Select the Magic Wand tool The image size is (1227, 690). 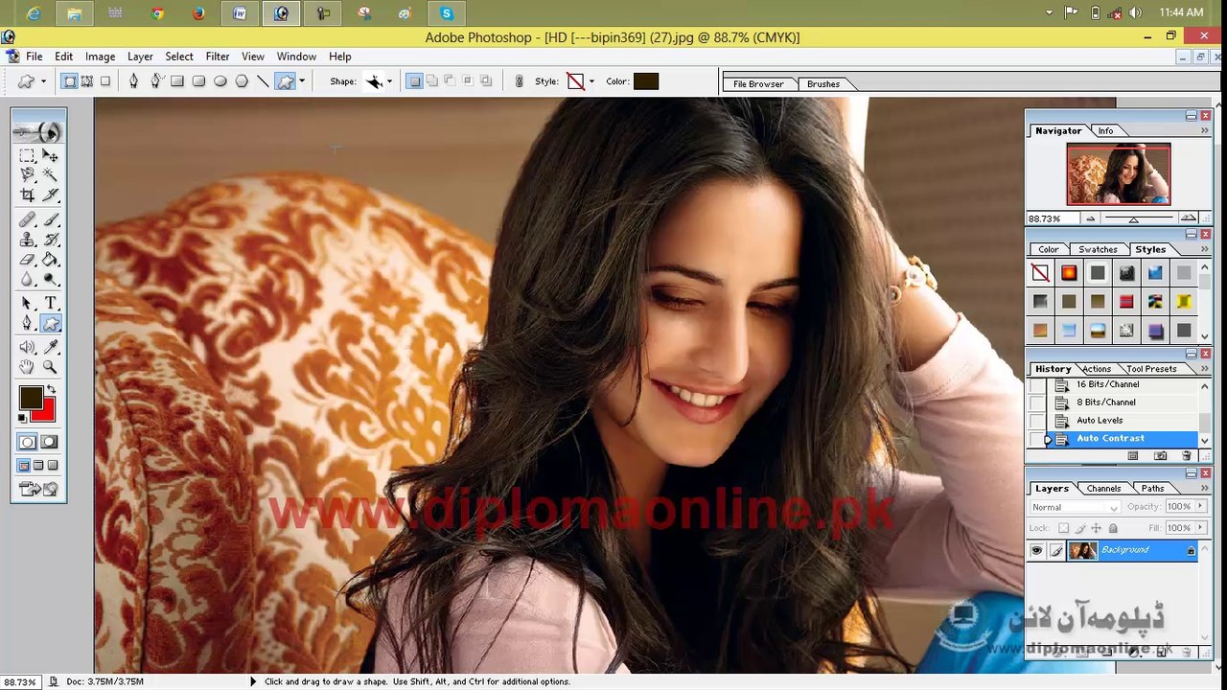click(x=50, y=175)
